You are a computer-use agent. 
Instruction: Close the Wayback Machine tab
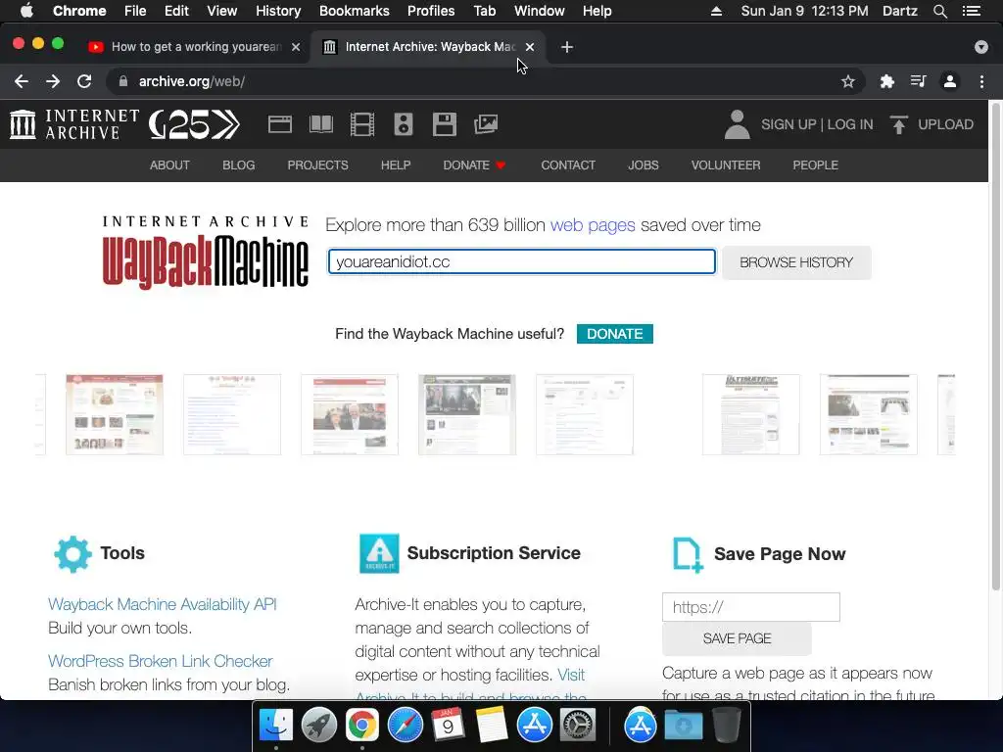[530, 47]
